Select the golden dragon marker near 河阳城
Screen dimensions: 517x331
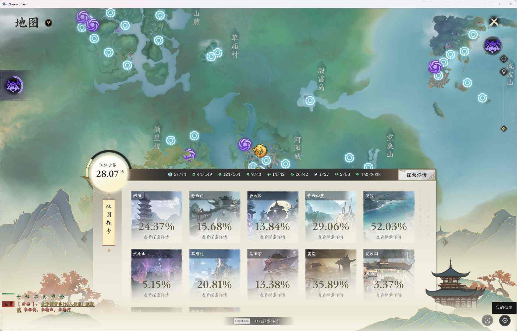point(260,150)
